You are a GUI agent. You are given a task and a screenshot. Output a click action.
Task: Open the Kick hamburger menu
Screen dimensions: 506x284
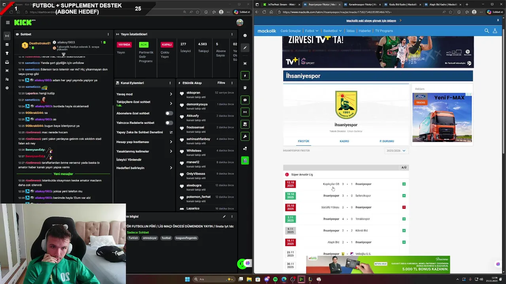tap(8, 22)
